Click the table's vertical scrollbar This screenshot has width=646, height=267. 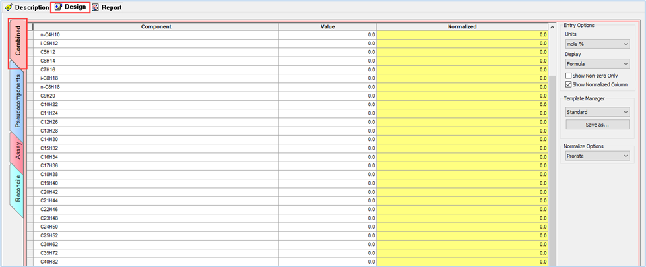coord(552,145)
